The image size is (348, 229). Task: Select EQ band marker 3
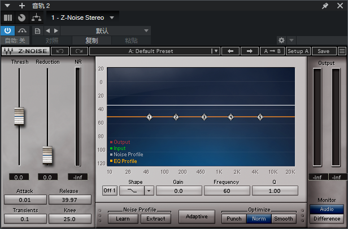(204, 117)
